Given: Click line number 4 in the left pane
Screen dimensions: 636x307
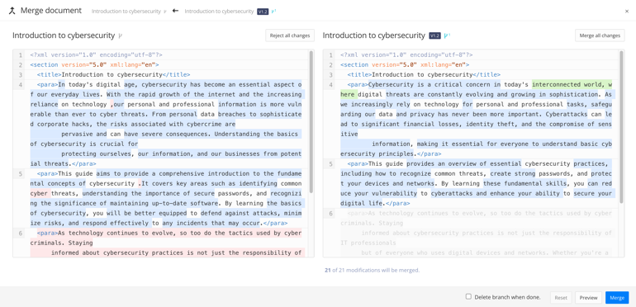Looking at the screenshot, I should click(x=21, y=85).
